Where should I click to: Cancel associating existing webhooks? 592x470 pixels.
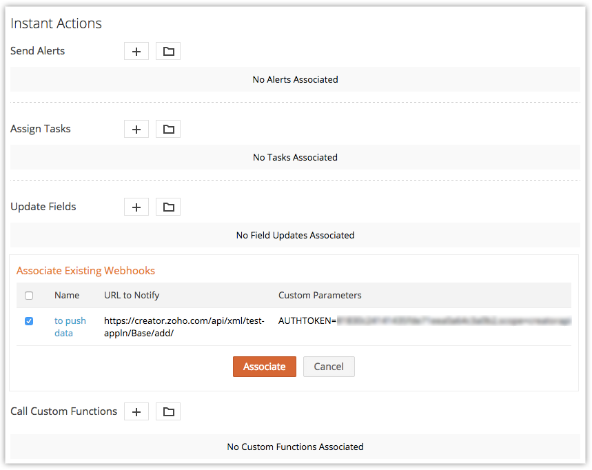tap(329, 367)
